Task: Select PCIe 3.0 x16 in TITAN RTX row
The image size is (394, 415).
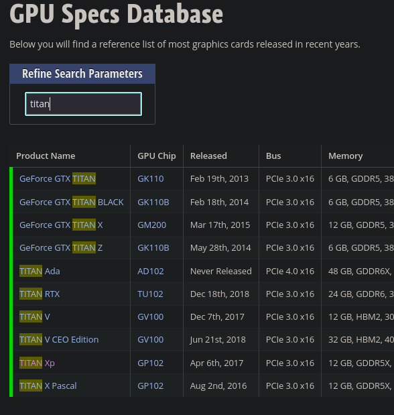Action: pos(290,294)
